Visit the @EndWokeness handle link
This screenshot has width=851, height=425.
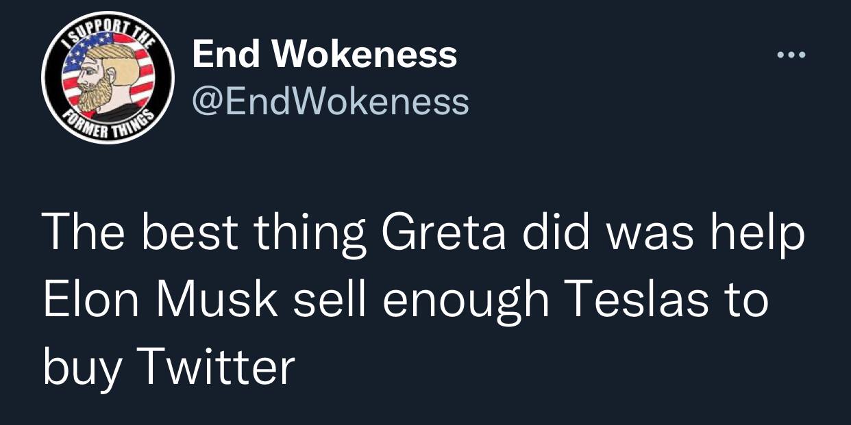coord(330,102)
